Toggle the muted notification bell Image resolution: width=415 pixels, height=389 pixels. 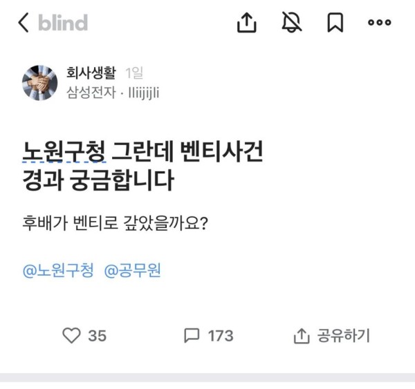[x=291, y=23]
